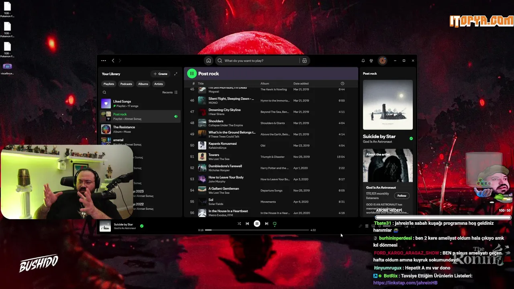The width and height of the screenshot is (514, 289).
Task: Play track Kapanis Konusmasi
Action: [271, 145]
